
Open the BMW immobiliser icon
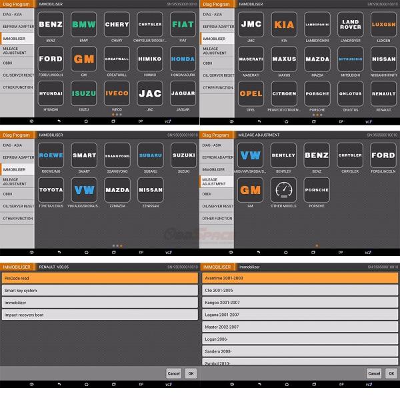pyautogui.click(x=84, y=25)
